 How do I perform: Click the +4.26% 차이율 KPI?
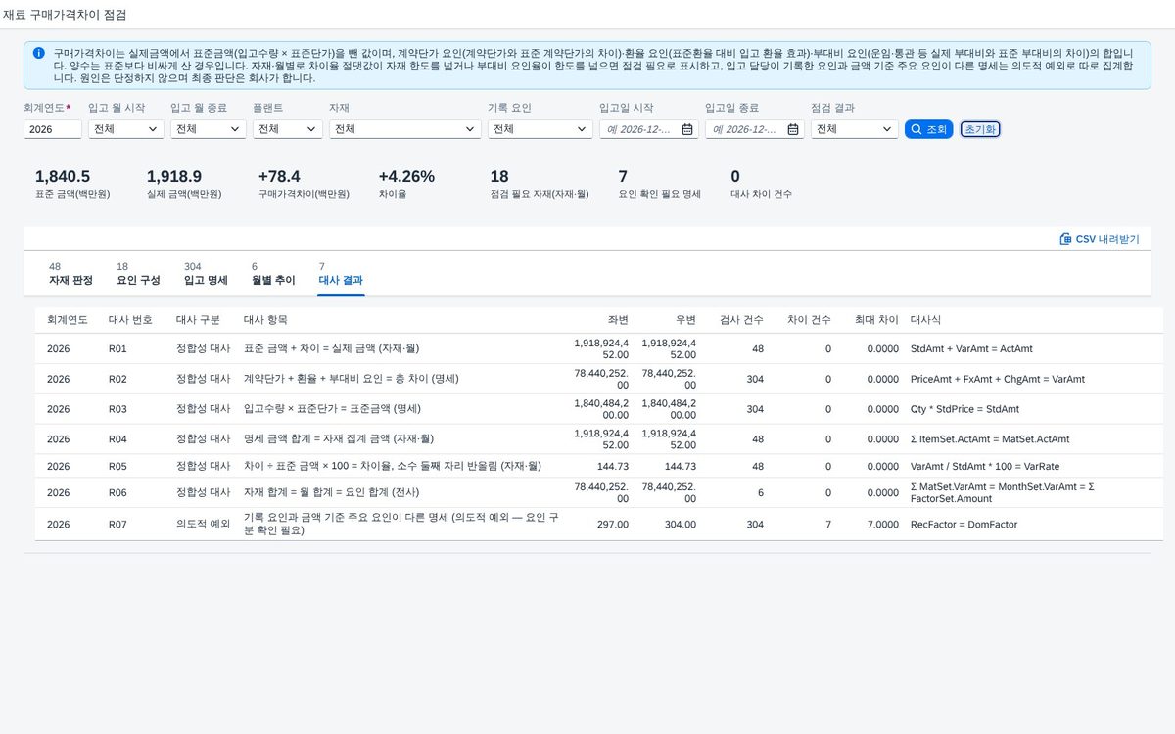coord(406,183)
